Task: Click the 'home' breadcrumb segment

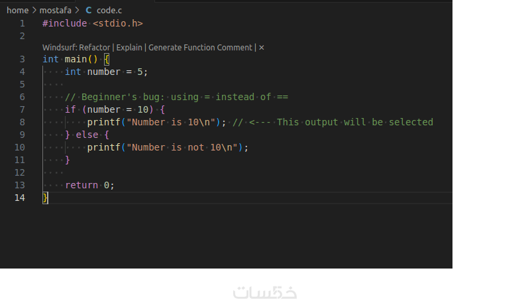Action: coord(18,11)
